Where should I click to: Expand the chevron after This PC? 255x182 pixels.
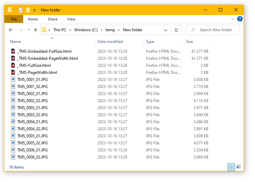coord(70,30)
